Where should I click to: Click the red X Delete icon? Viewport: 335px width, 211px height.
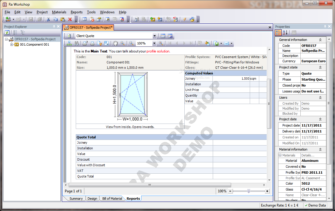(70, 19)
